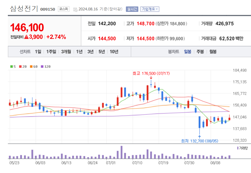This screenshot has height=173, width=251.
Task: Toggle 월봉 monthly candle view
Action: click(213, 52)
